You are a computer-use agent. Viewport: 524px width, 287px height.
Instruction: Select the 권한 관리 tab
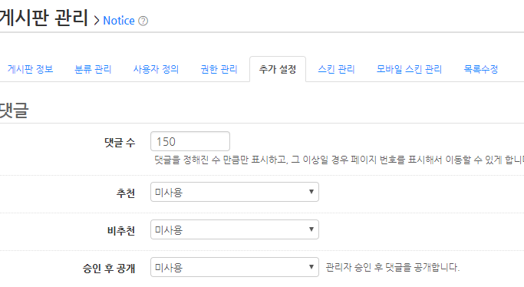point(219,69)
